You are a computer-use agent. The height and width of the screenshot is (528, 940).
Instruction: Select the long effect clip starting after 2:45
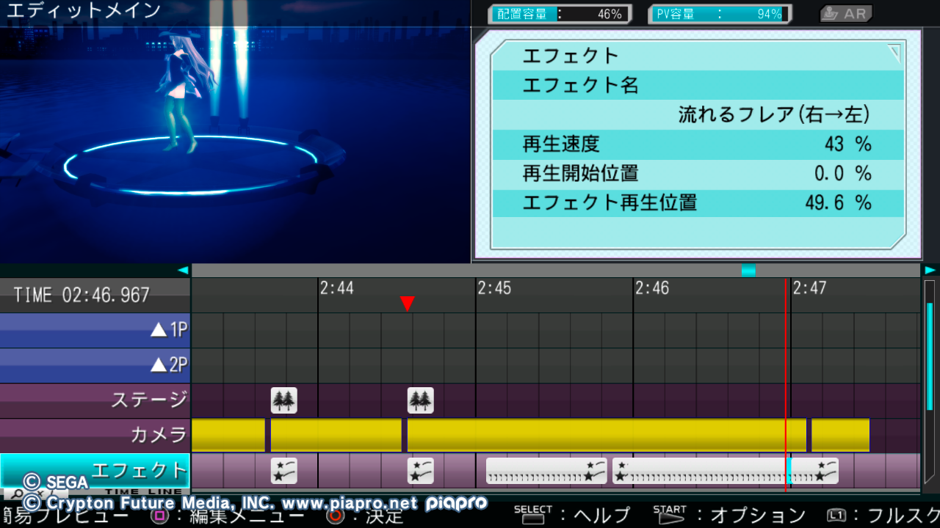click(x=547, y=471)
